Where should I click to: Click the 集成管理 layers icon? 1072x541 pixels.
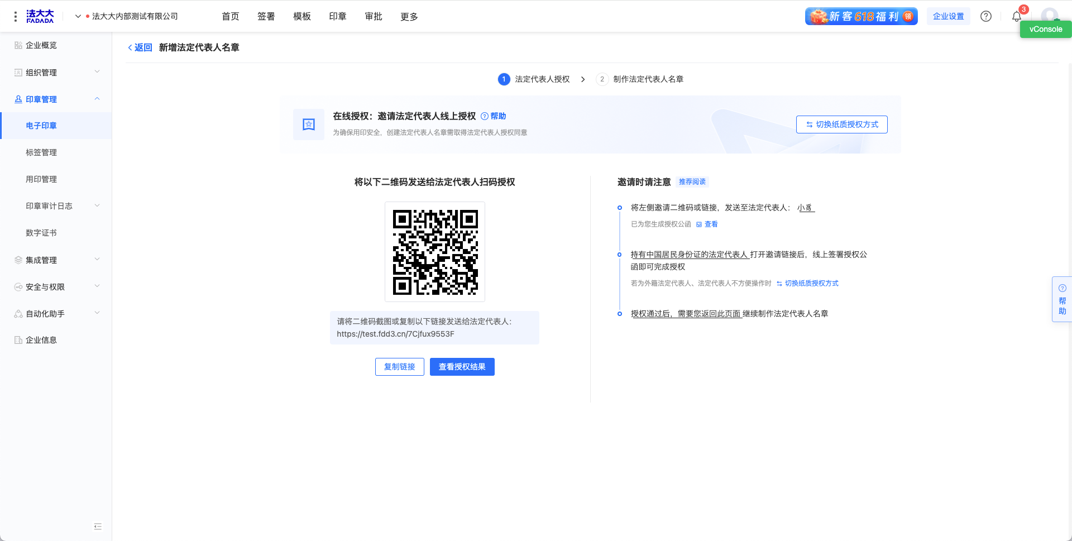coord(18,260)
